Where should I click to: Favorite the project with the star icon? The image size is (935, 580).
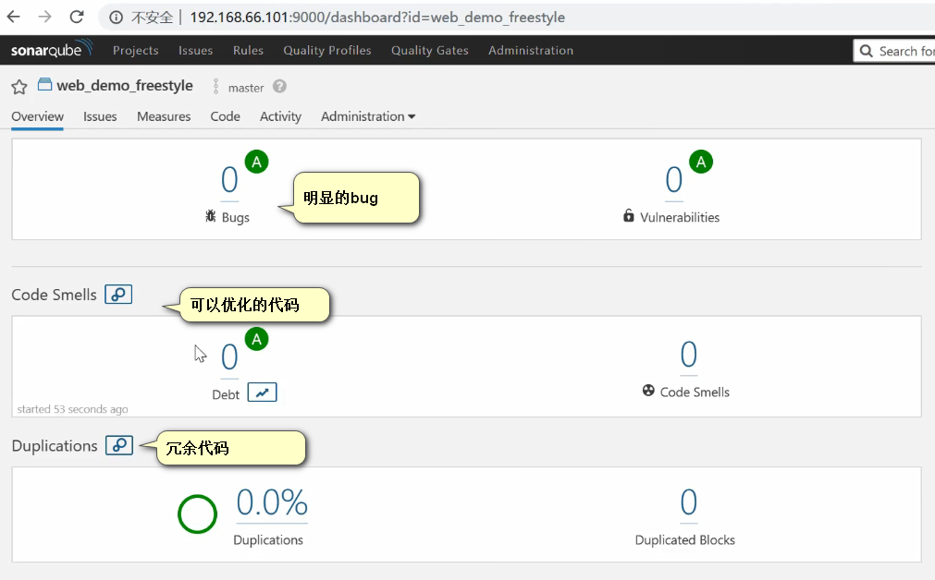[x=19, y=87]
